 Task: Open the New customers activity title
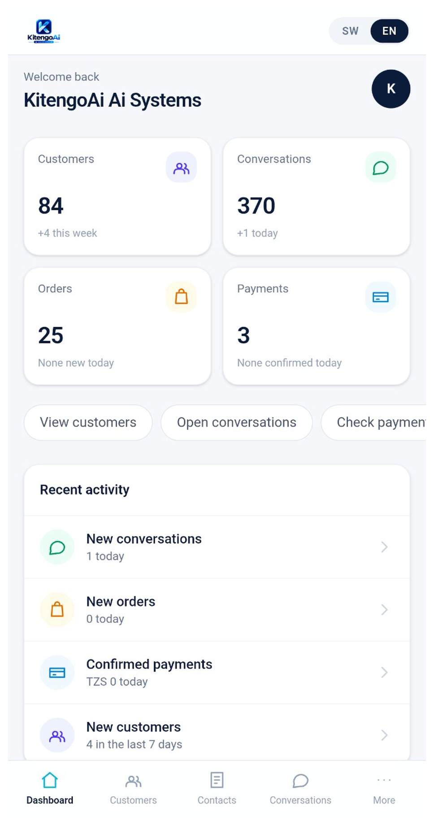(x=134, y=727)
